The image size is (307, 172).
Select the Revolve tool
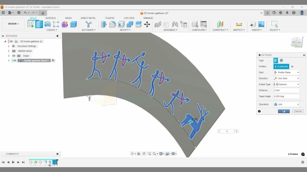pyautogui.click(x=48, y=24)
